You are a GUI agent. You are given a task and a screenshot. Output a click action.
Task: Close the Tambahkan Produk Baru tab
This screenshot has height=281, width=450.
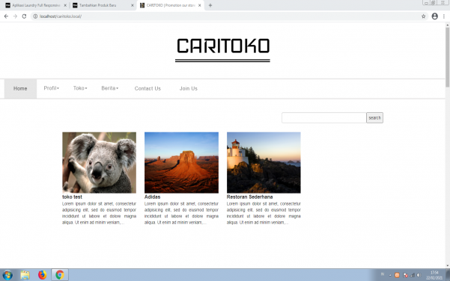[133, 5]
